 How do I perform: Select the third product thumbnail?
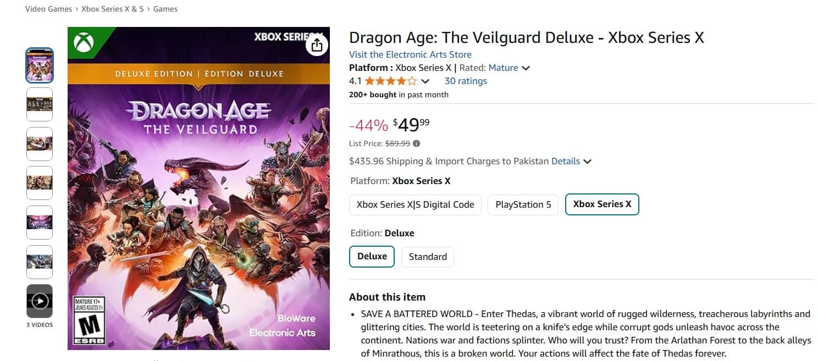[40, 144]
